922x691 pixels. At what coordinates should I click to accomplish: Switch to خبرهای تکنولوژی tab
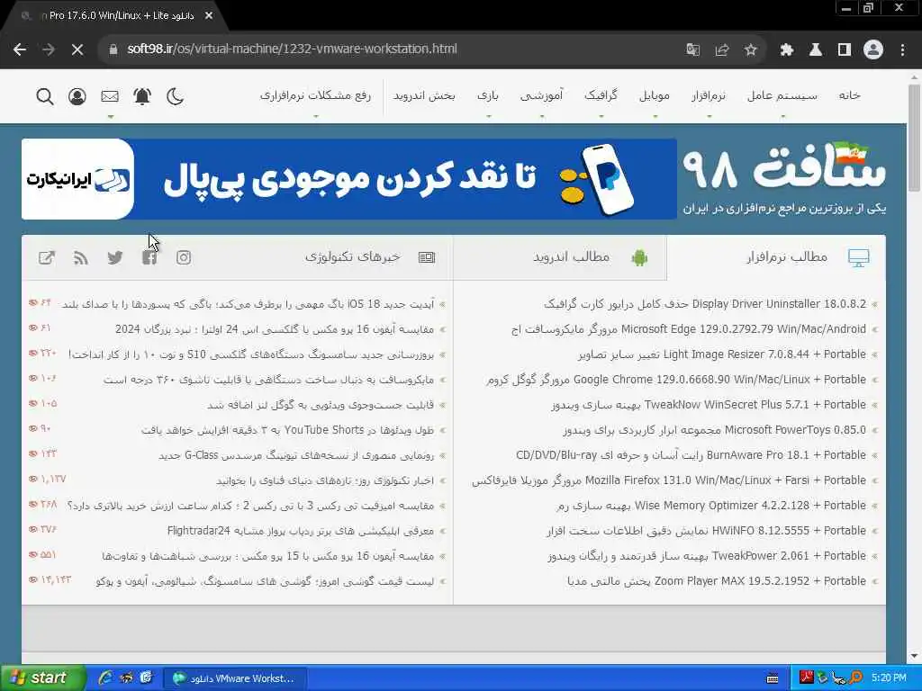point(370,257)
